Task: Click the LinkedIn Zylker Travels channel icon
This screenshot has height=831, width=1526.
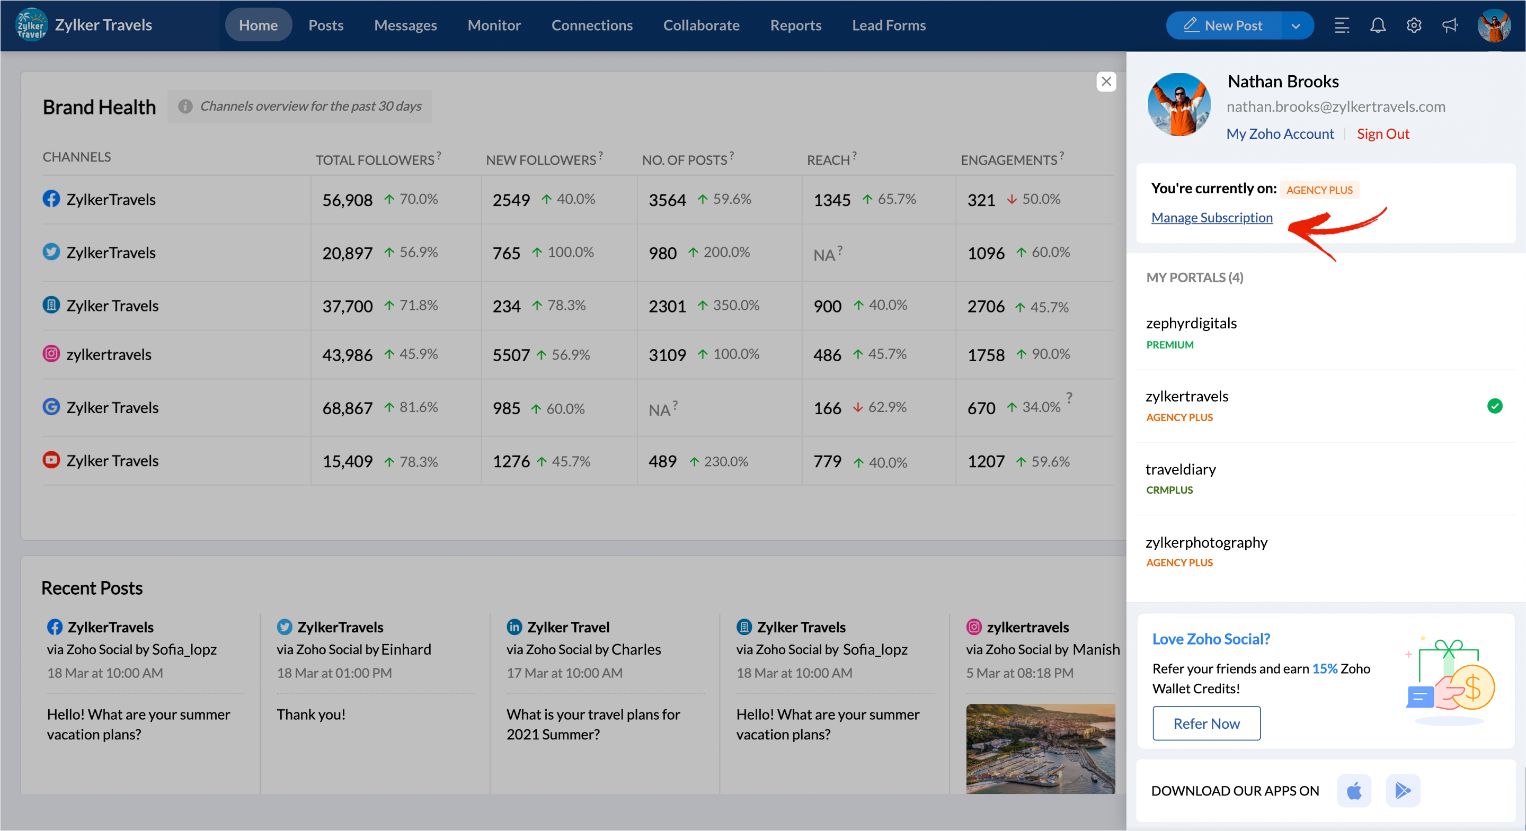Action: [x=51, y=305]
